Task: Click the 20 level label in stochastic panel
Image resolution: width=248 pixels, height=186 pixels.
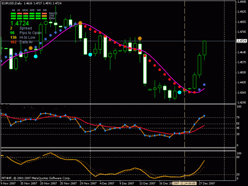Action: pos(238,174)
